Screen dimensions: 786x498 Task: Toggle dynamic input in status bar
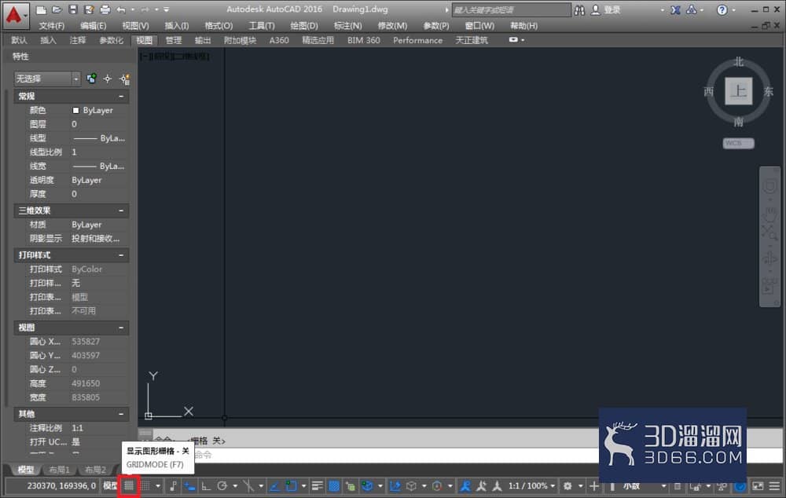pos(189,486)
